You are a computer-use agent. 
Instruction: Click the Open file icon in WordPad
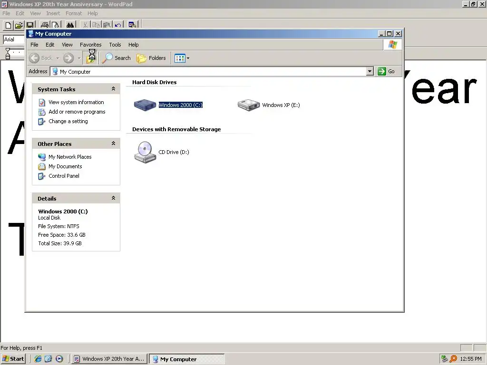coord(19,25)
